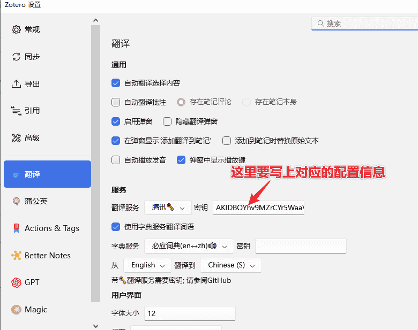The height and width of the screenshot is (330, 418).
Task: Click the 搜索 search field
Action: pyautogui.click(x=365, y=24)
